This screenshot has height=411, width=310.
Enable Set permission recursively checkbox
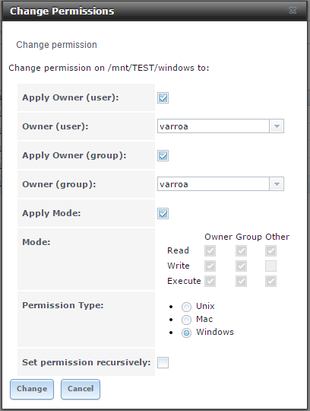(x=163, y=362)
